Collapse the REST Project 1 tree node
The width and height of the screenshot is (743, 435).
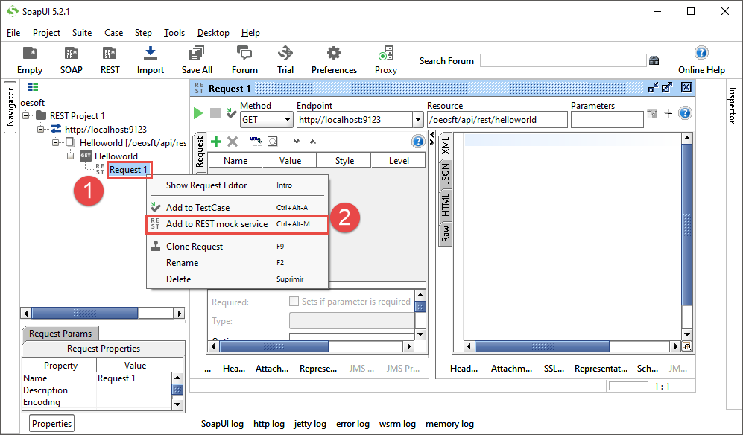click(26, 115)
